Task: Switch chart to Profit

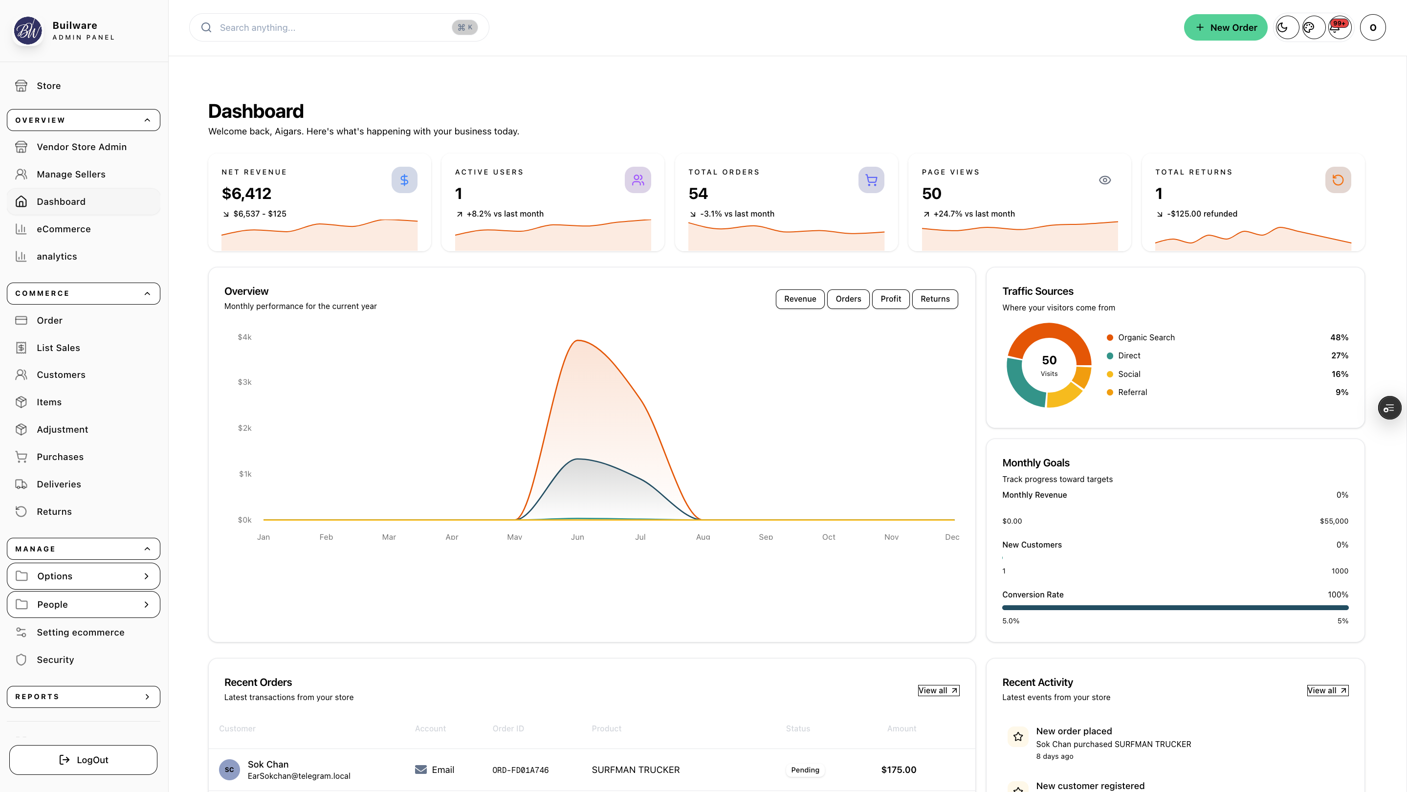Action: tap(890, 299)
